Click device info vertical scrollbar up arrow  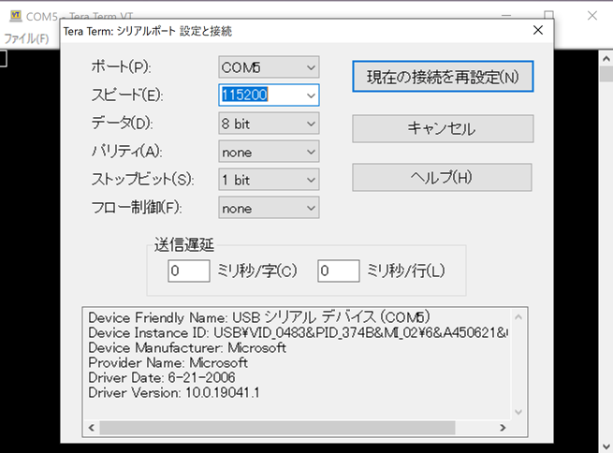(x=518, y=317)
